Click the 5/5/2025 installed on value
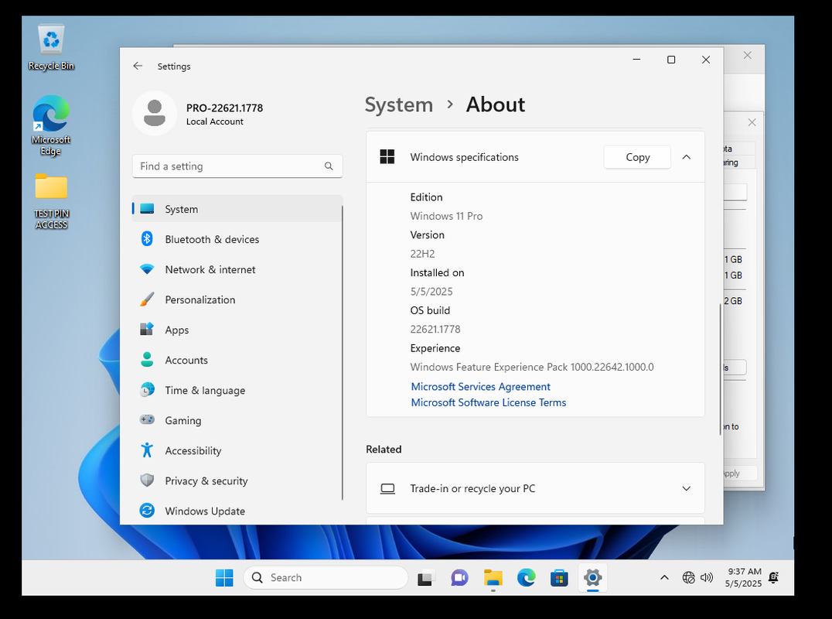Screen dimensions: 832x619 tap(431, 292)
